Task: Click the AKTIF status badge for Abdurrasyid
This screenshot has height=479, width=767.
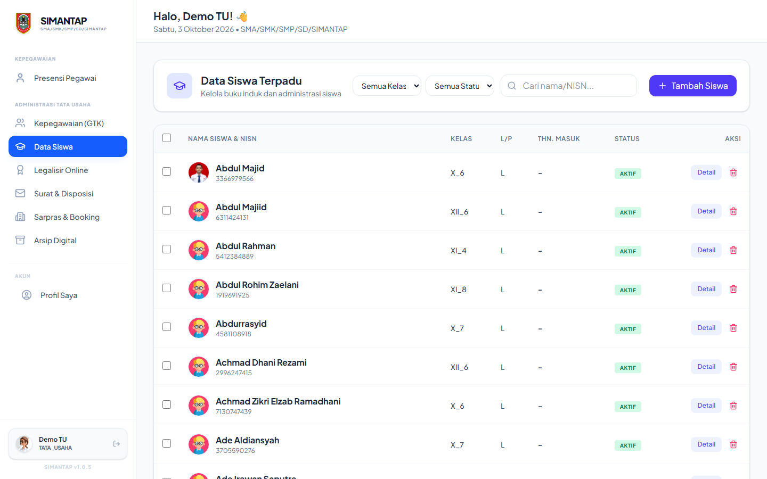Action: tap(628, 329)
